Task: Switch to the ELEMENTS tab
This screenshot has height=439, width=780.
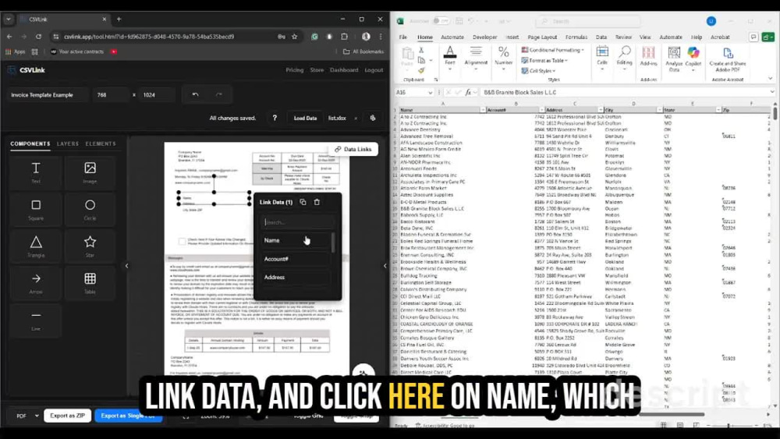Action: [101, 143]
